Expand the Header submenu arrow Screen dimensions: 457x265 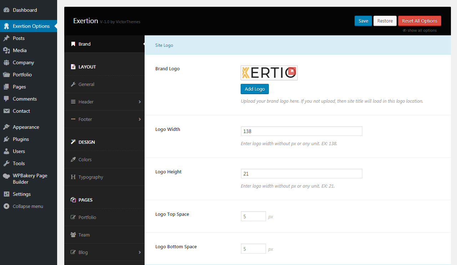point(140,102)
